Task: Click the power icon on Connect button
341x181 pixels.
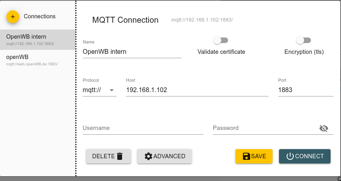Action: pos(290,156)
